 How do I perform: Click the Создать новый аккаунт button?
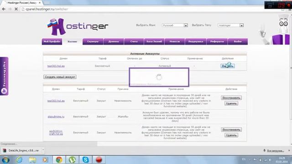(60, 77)
